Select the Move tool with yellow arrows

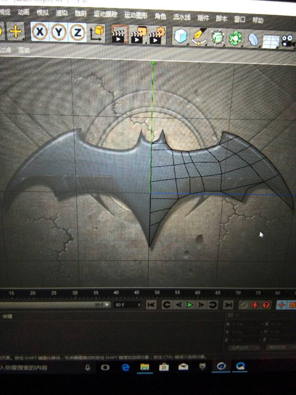(x=16, y=32)
